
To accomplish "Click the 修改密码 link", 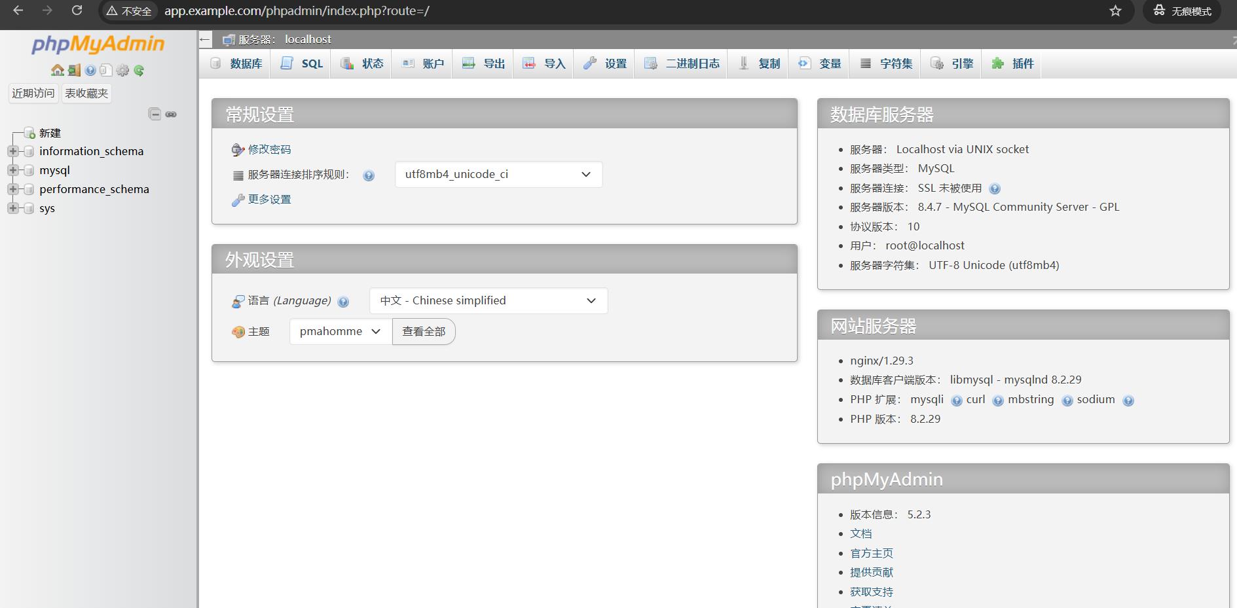I will (x=269, y=149).
